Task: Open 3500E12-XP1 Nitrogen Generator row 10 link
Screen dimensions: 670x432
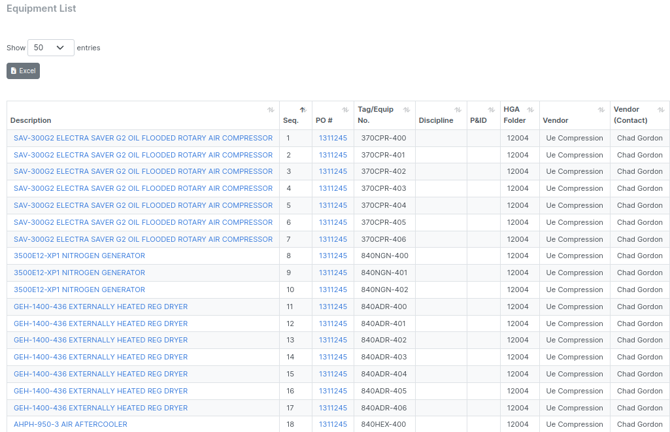Action: tap(80, 290)
